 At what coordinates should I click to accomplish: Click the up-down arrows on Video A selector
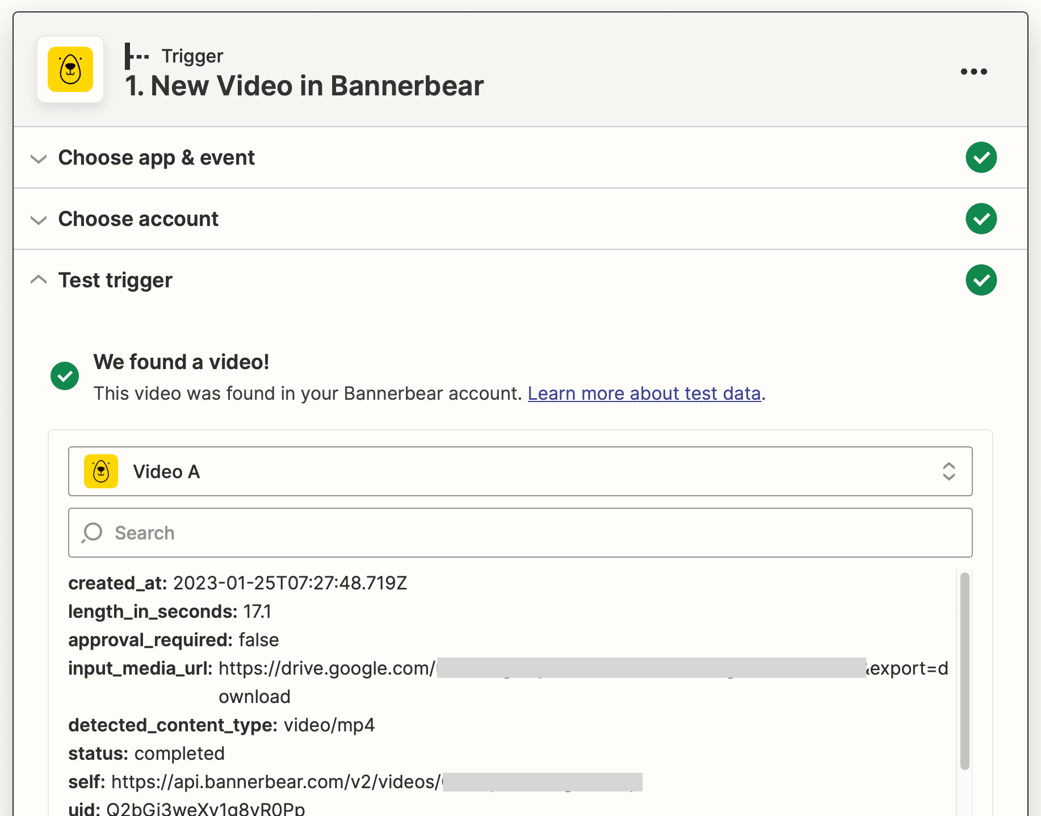948,471
